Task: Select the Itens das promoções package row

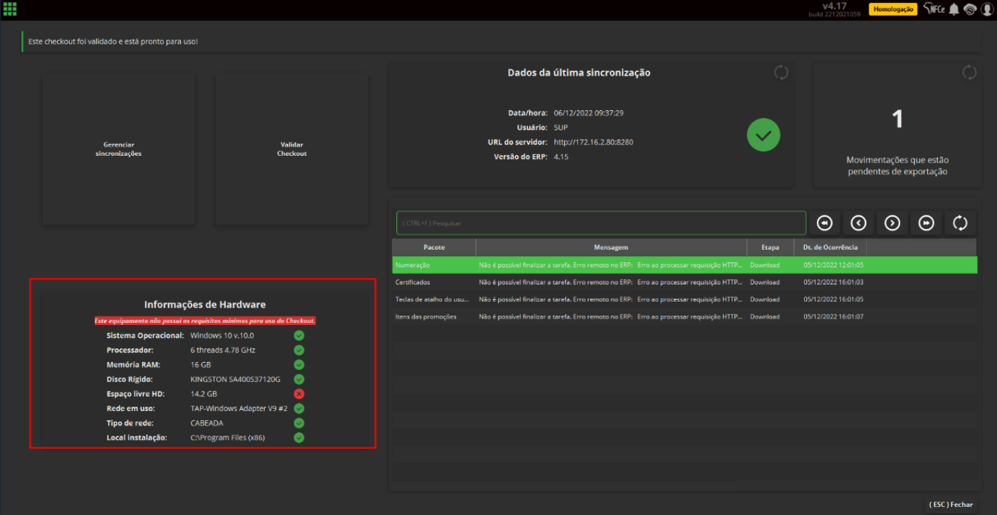Action: 685,316
